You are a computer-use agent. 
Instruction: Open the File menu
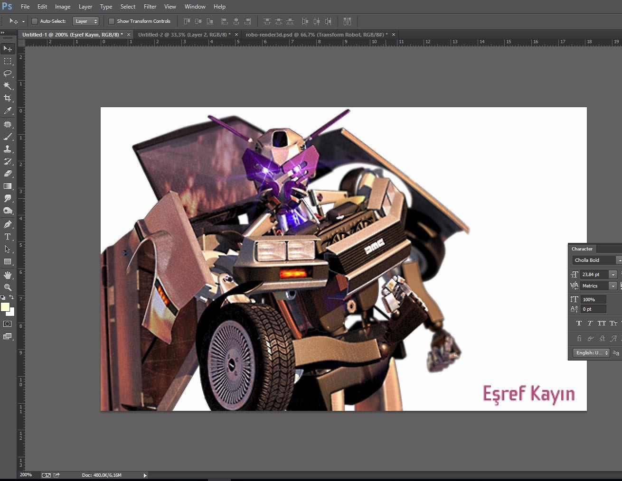(25, 7)
